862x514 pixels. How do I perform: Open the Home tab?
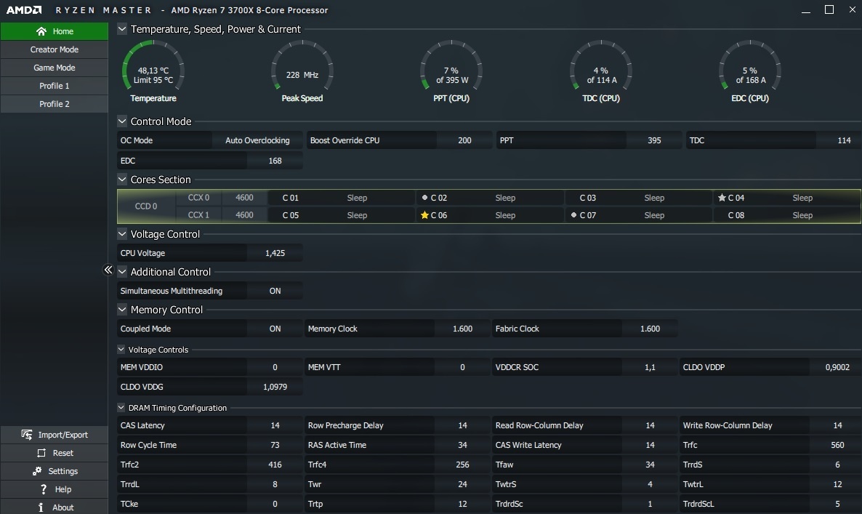click(55, 31)
